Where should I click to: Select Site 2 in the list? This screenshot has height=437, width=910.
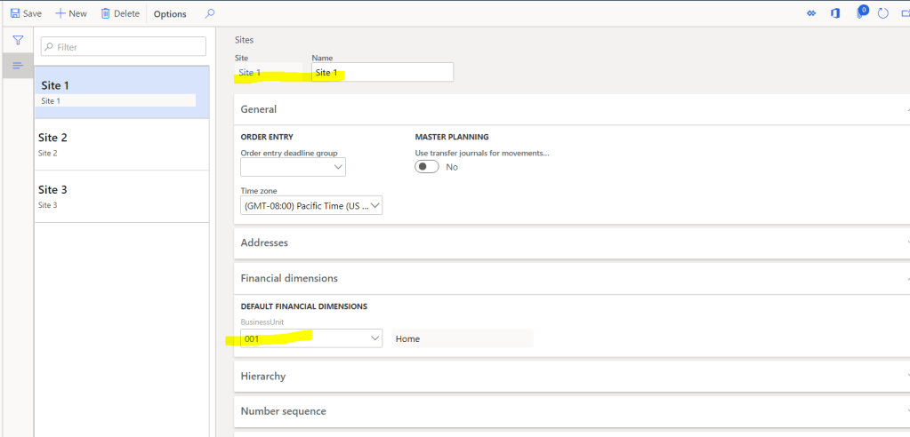point(122,144)
